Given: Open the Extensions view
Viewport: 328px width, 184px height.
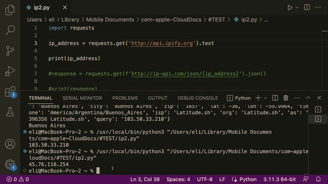Looking at the screenshot, I should pyautogui.click(x=10, y=92).
